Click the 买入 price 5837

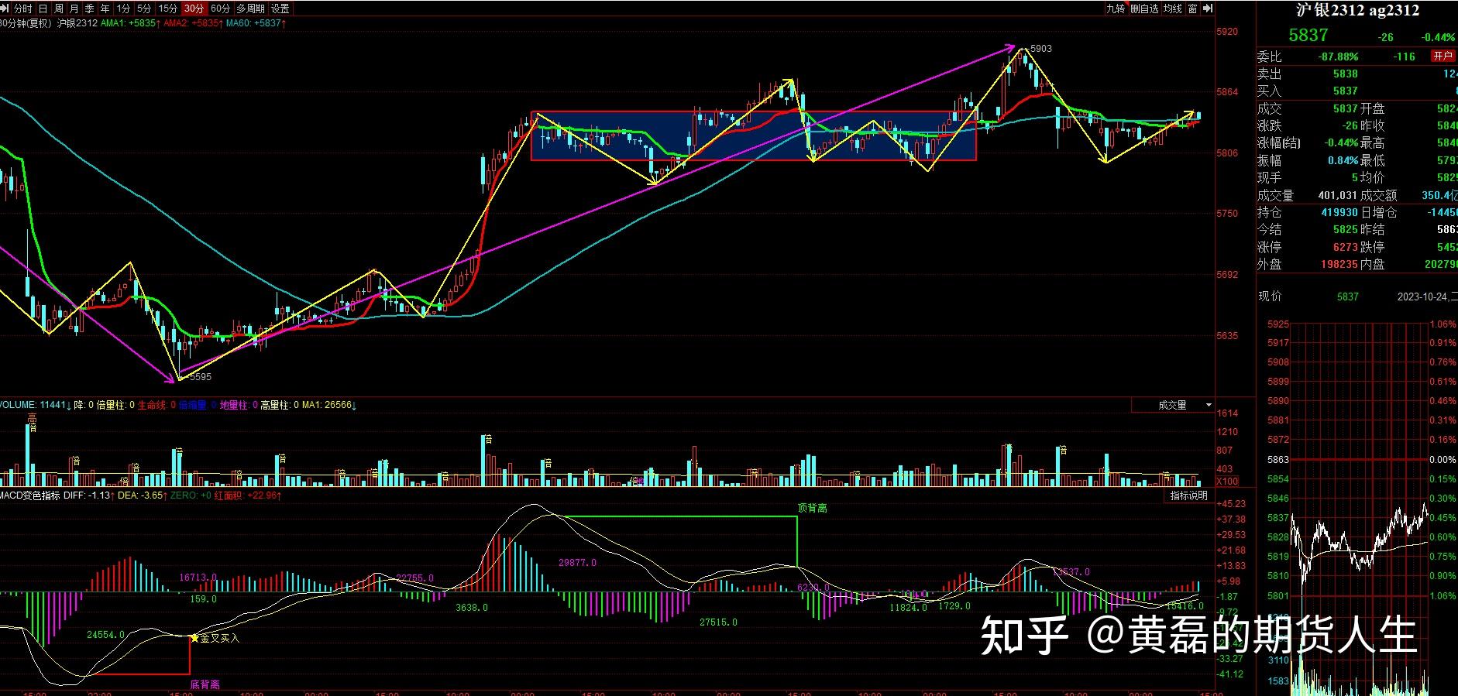tap(1346, 91)
